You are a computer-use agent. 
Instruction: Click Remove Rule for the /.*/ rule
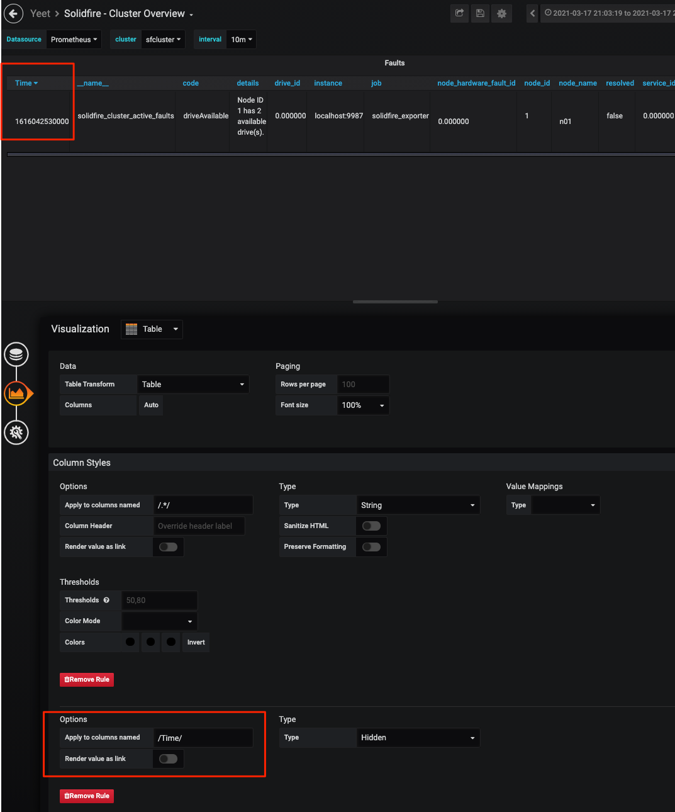click(x=87, y=679)
